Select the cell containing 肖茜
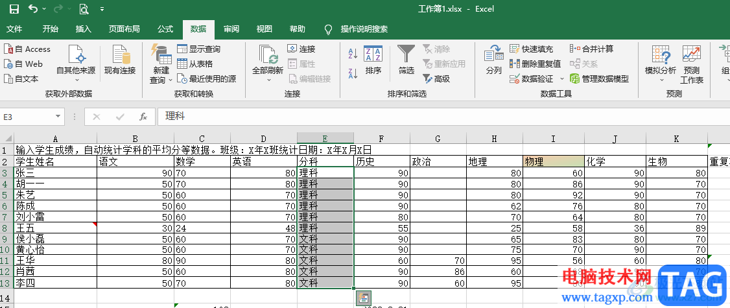Image resolution: width=730 pixels, height=308 pixels. click(55, 272)
